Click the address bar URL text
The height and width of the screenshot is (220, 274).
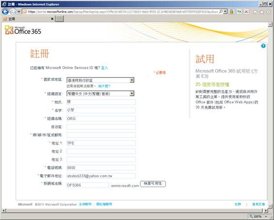pos(123,12)
